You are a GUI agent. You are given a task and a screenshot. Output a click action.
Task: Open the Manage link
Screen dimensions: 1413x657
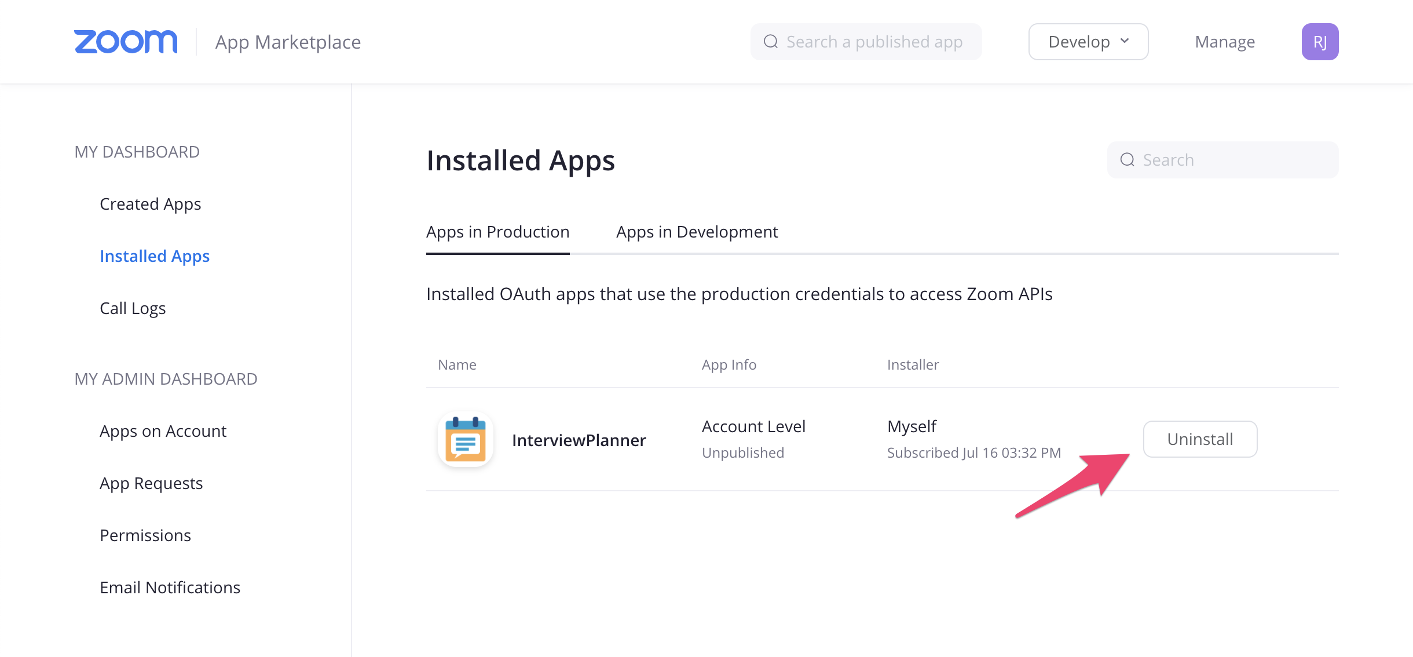[1225, 42]
